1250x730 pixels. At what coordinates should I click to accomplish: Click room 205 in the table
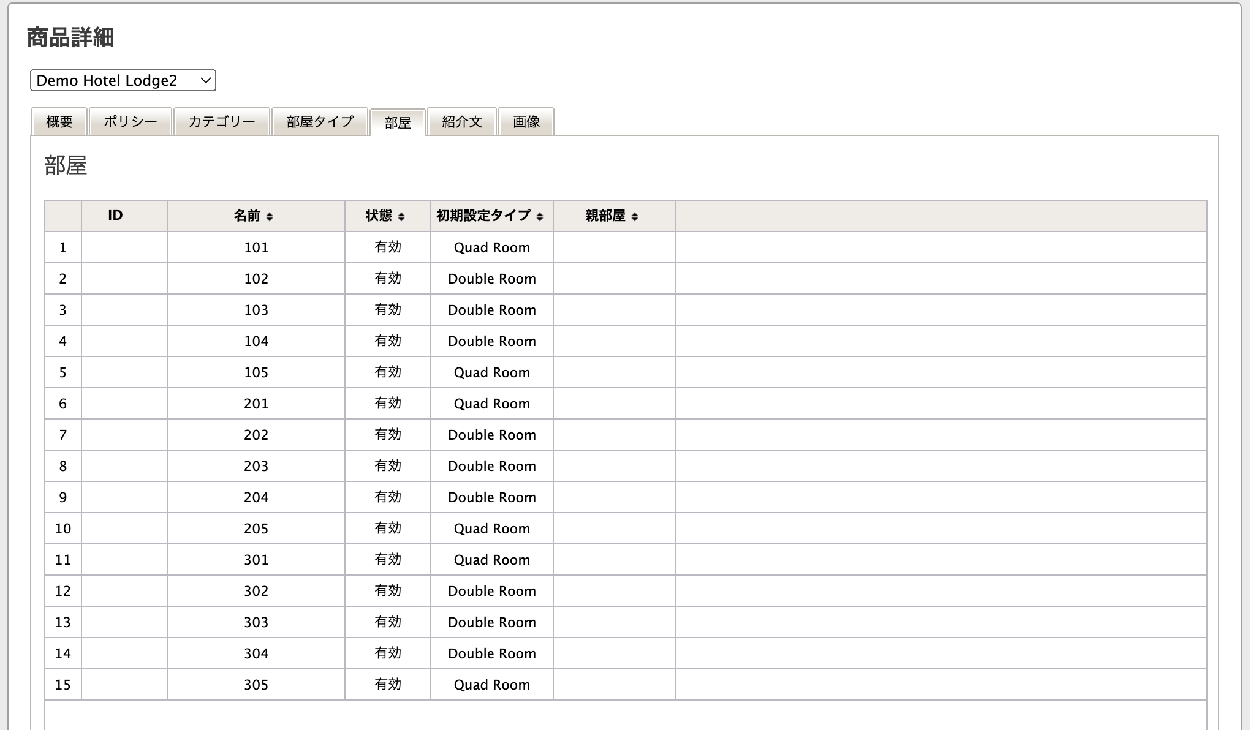tap(256, 529)
